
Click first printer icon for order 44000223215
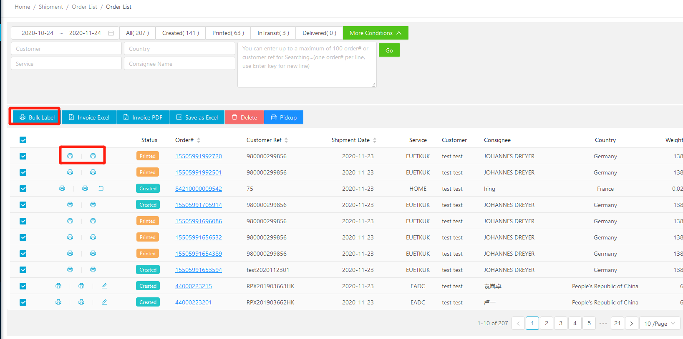click(58, 286)
